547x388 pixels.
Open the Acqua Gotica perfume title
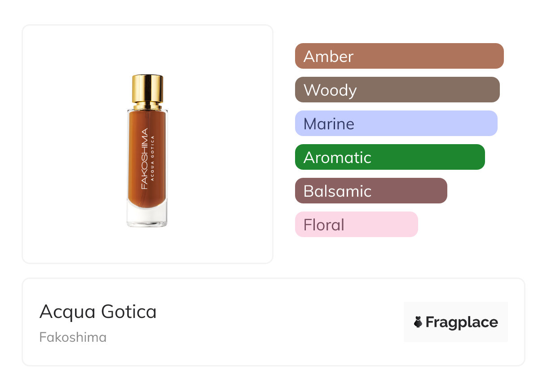pos(98,312)
